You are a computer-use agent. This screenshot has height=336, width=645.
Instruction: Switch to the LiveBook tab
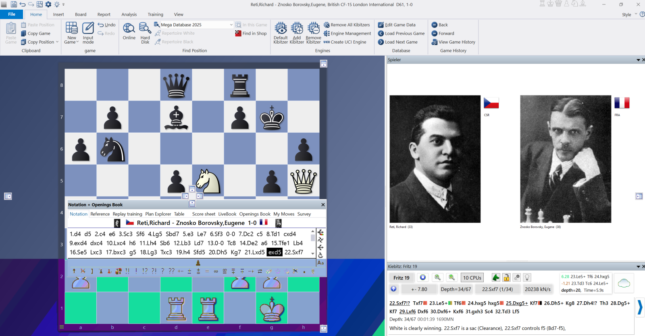(x=227, y=214)
